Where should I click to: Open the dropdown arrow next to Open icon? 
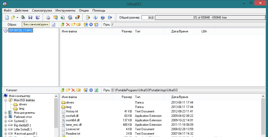[x=17, y=18]
